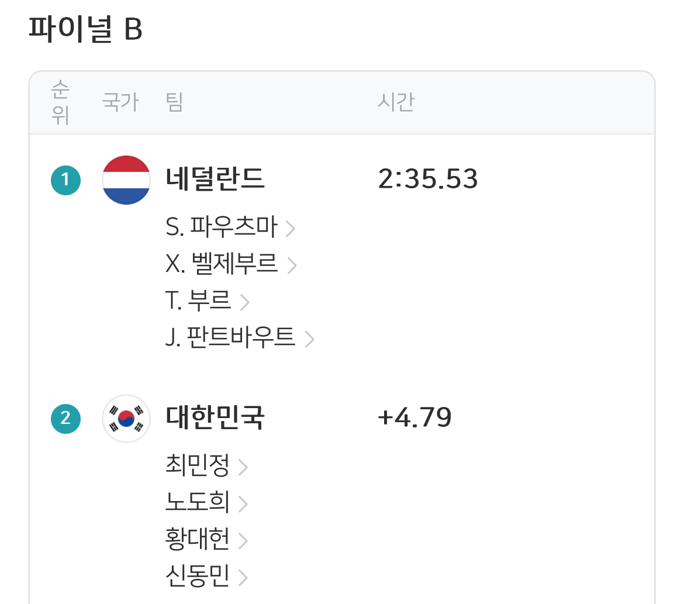
Task: Open 황대헌 athlete page
Action: (198, 540)
